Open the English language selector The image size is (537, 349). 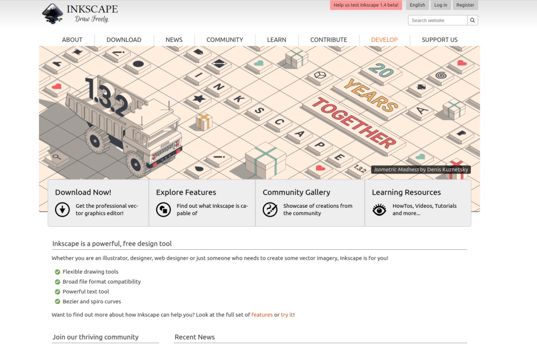click(417, 5)
